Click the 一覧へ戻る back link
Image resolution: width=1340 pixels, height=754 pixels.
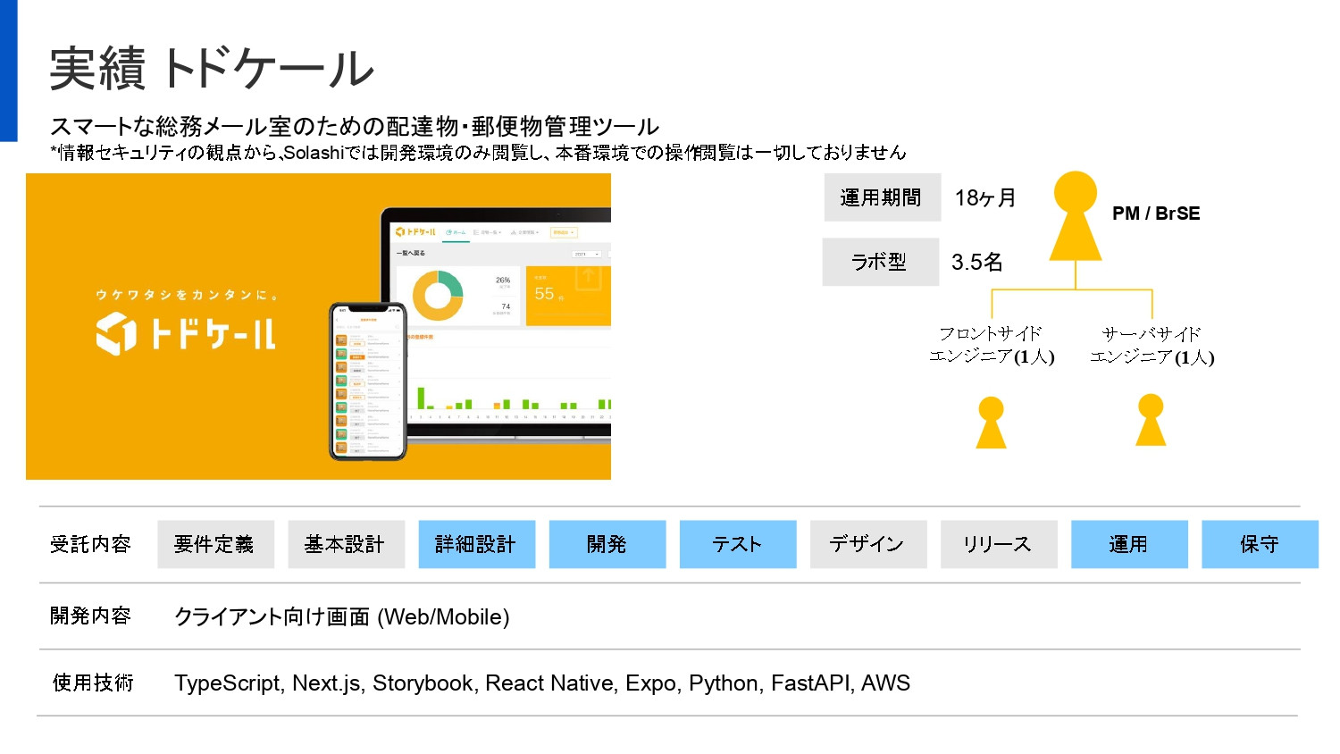coord(411,253)
